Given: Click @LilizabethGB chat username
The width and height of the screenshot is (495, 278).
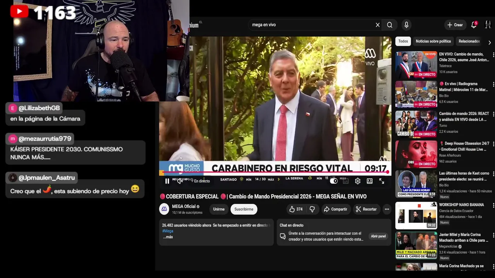Looking at the screenshot, I should (39, 108).
